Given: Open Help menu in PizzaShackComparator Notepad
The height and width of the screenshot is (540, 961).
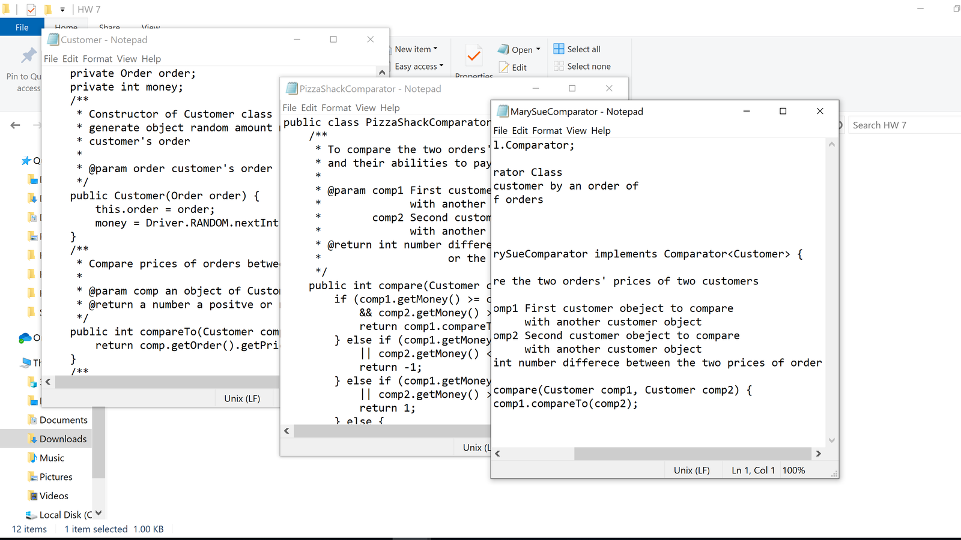Looking at the screenshot, I should click(389, 108).
